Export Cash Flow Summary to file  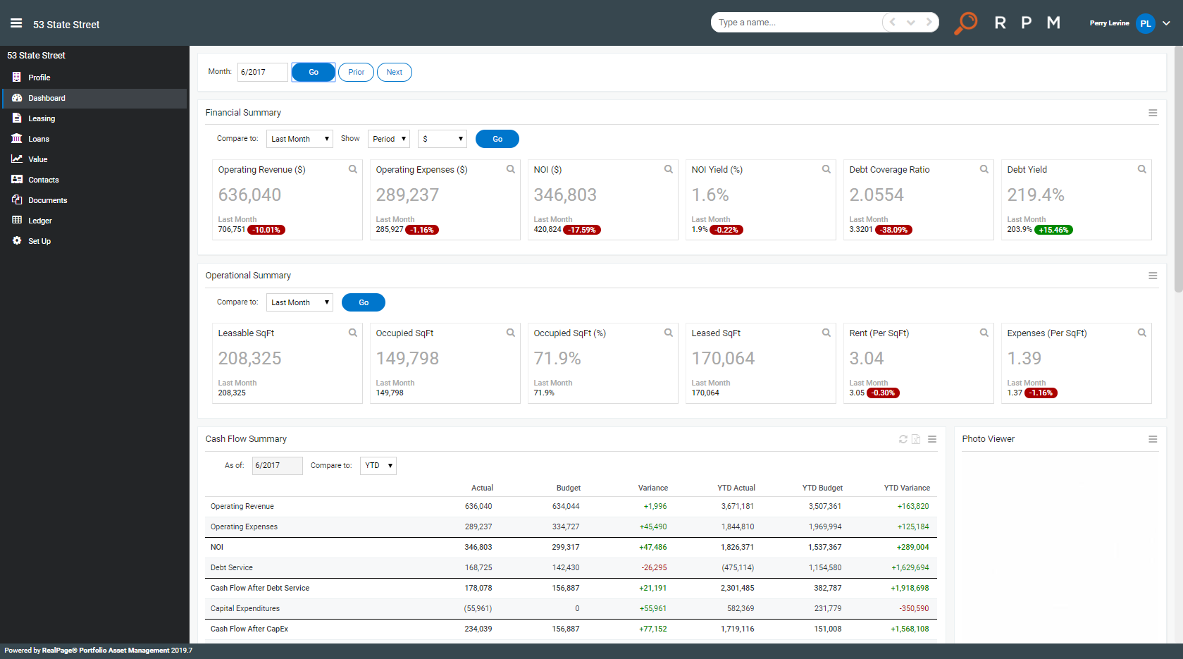pyautogui.click(x=916, y=439)
